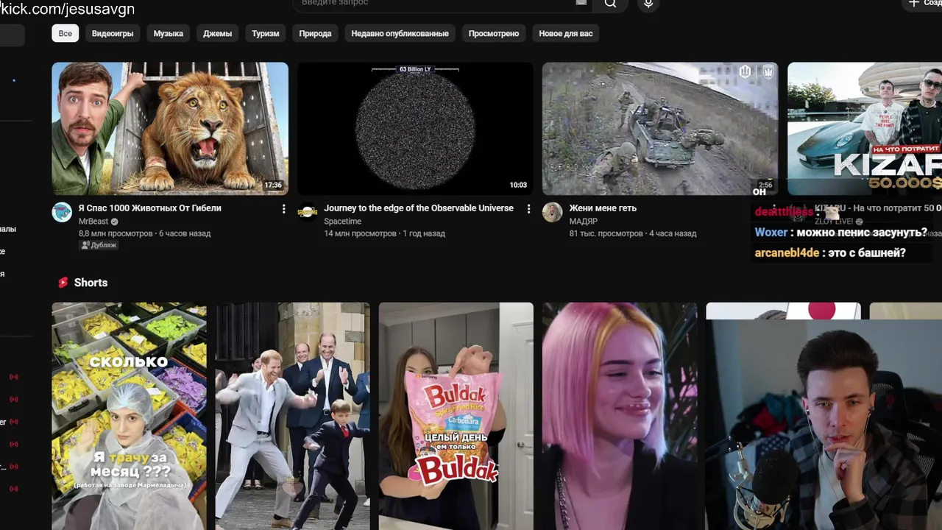Screen dimensions: 942x530
Task: Open the Buldak Carbonara short
Action: click(x=456, y=416)
